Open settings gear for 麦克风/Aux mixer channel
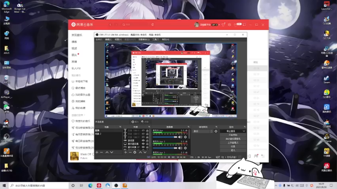The width and height of the screenshot is (337, 189). (185, 137)
